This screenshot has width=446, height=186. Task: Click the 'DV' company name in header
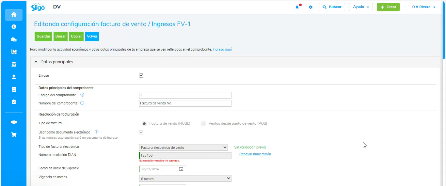click(x=57, y=7)
